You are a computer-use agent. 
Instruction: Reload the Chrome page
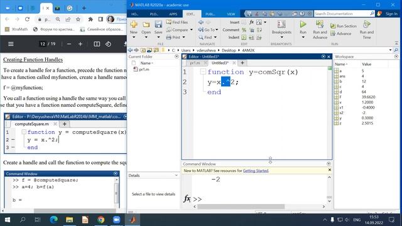click(27, 19)
